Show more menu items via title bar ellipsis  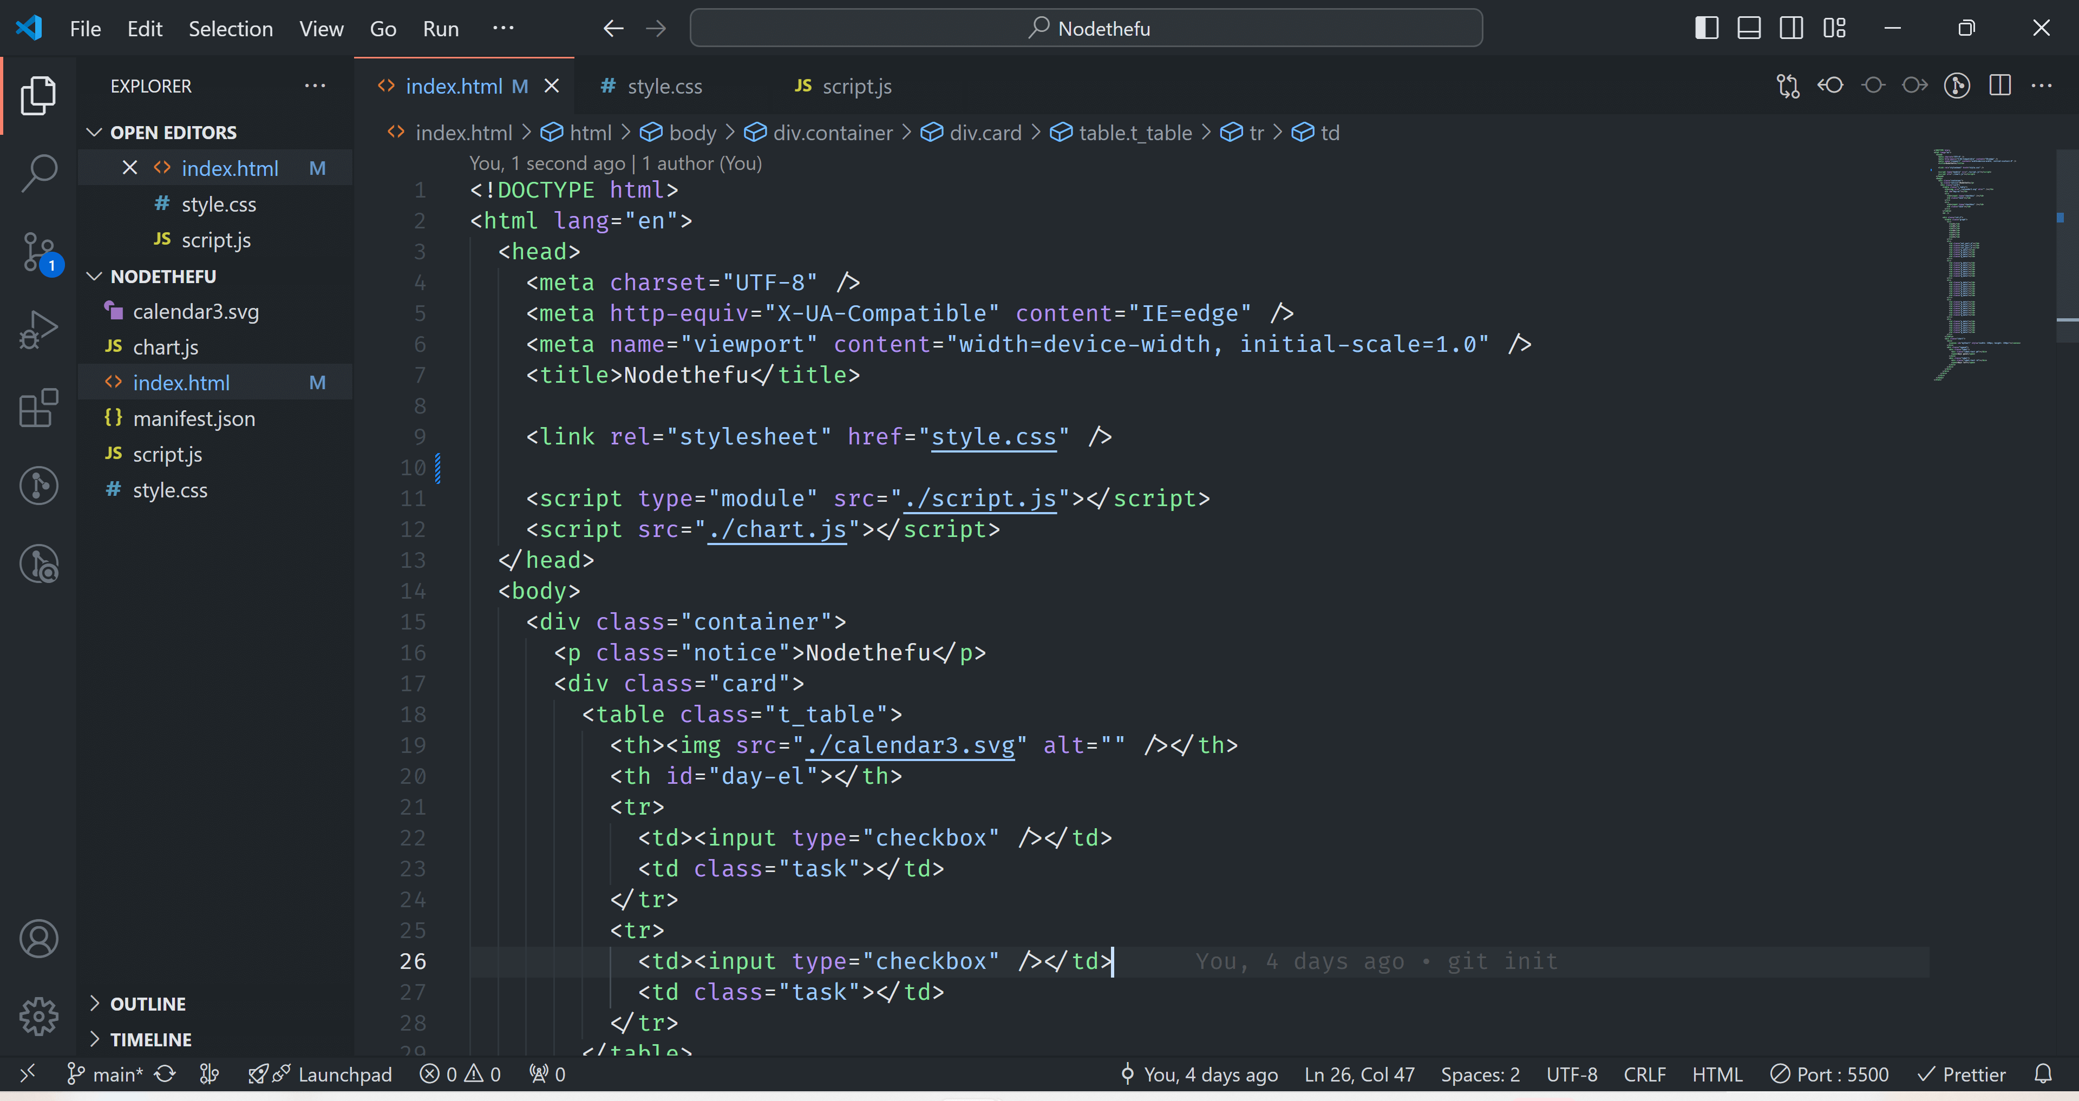[504, 28]
